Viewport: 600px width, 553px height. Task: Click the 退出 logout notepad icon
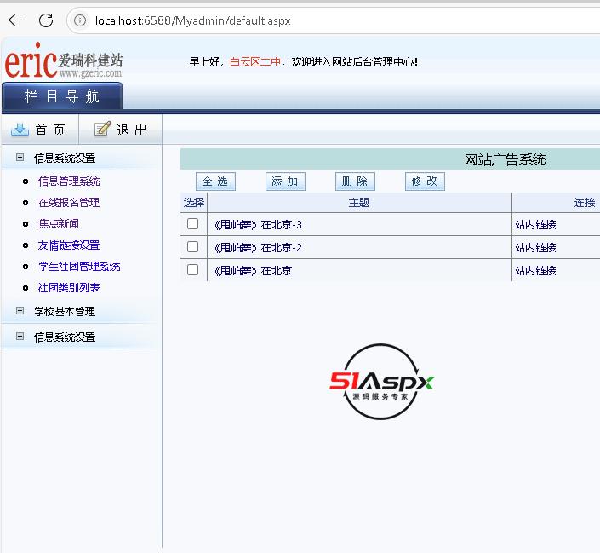[x=103, y=130]
